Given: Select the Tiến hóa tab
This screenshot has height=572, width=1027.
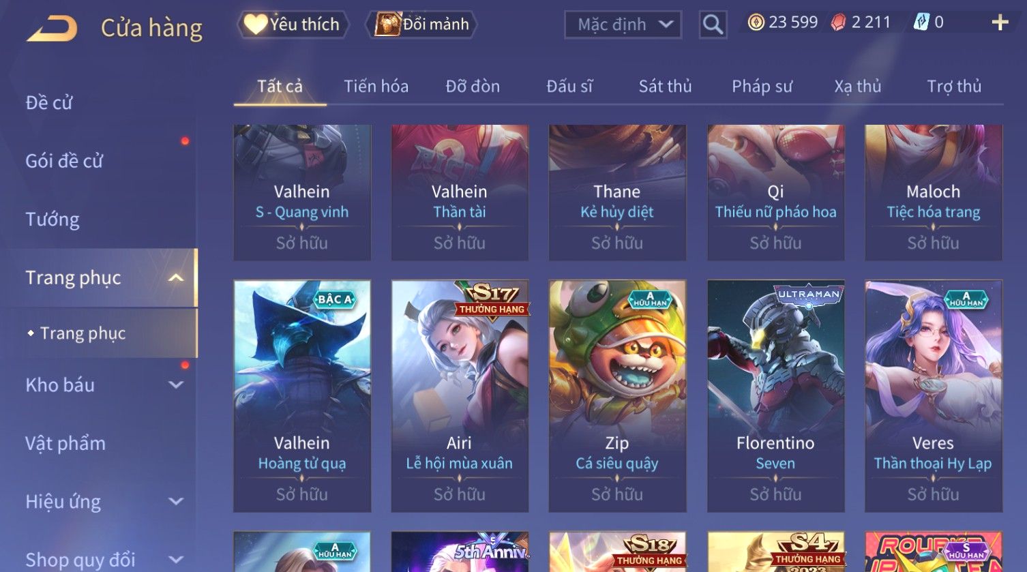Looking at the screenshot, I should 376,87.
